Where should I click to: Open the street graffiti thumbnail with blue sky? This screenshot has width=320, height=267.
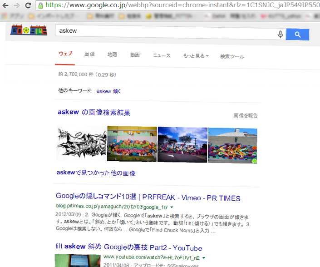[x=182, y=145]
